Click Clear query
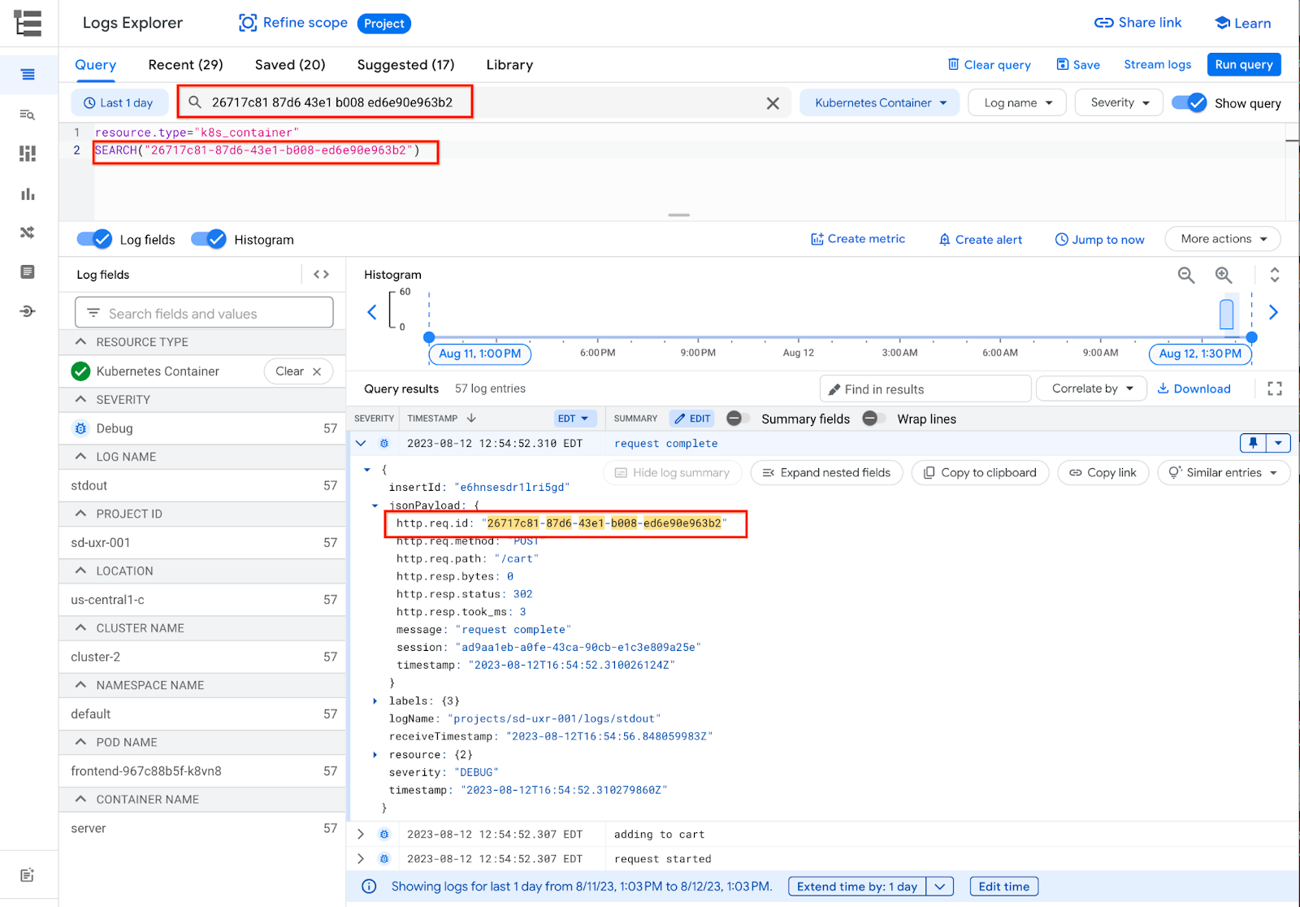Image resolution: width=1300 pixels, height=907 pixels. pos(989,65)
